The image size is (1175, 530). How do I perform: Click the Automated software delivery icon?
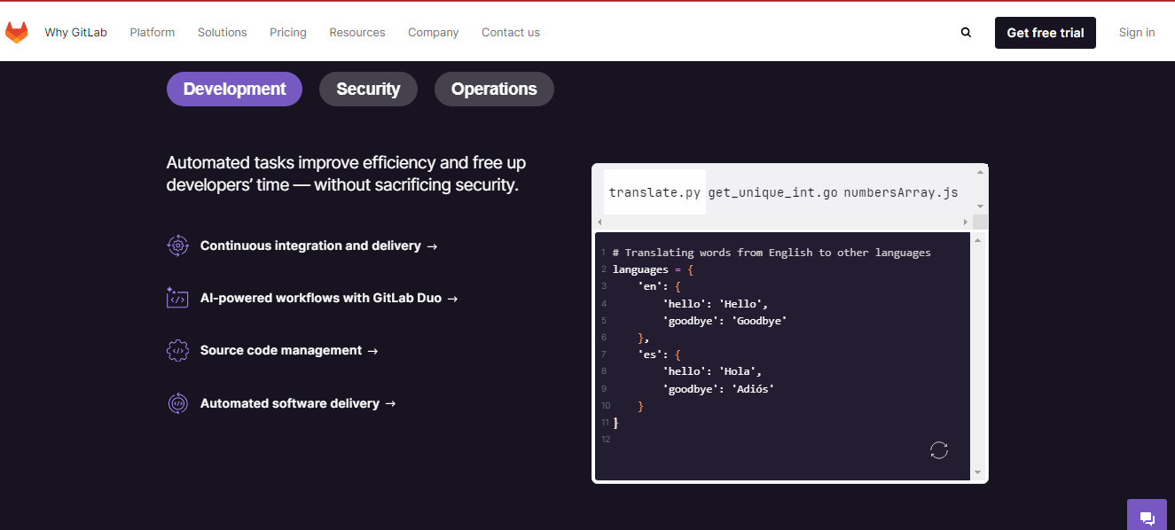coord(177,403)
